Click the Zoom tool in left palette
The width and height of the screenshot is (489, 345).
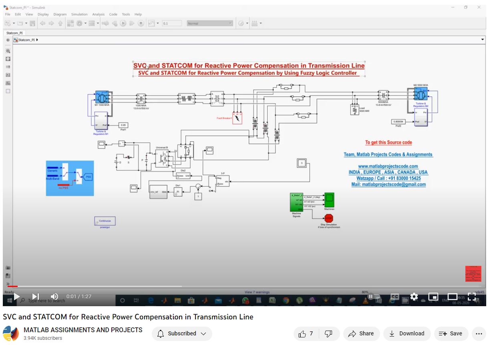(8, 51)
